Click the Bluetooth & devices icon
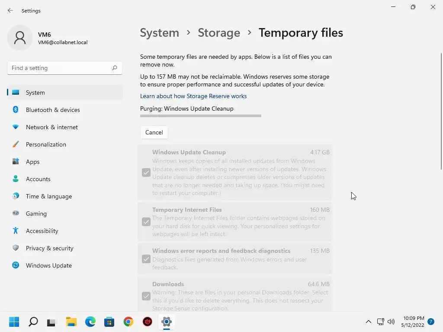 16,110
